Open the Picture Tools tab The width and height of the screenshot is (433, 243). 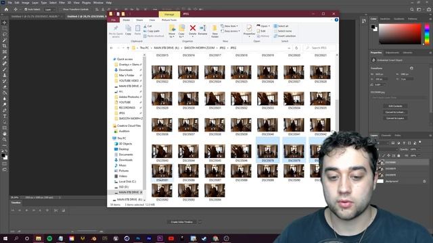click(169, 20)
